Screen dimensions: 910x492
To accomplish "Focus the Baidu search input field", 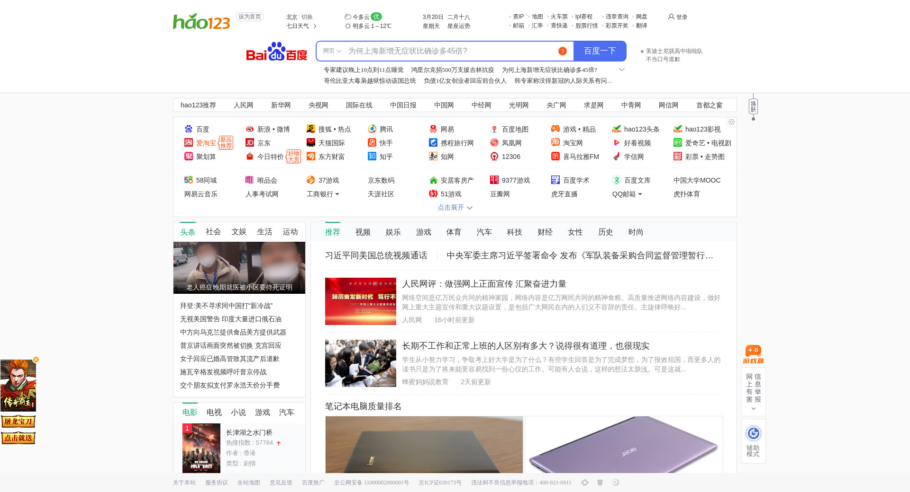I will click(450, 51).
